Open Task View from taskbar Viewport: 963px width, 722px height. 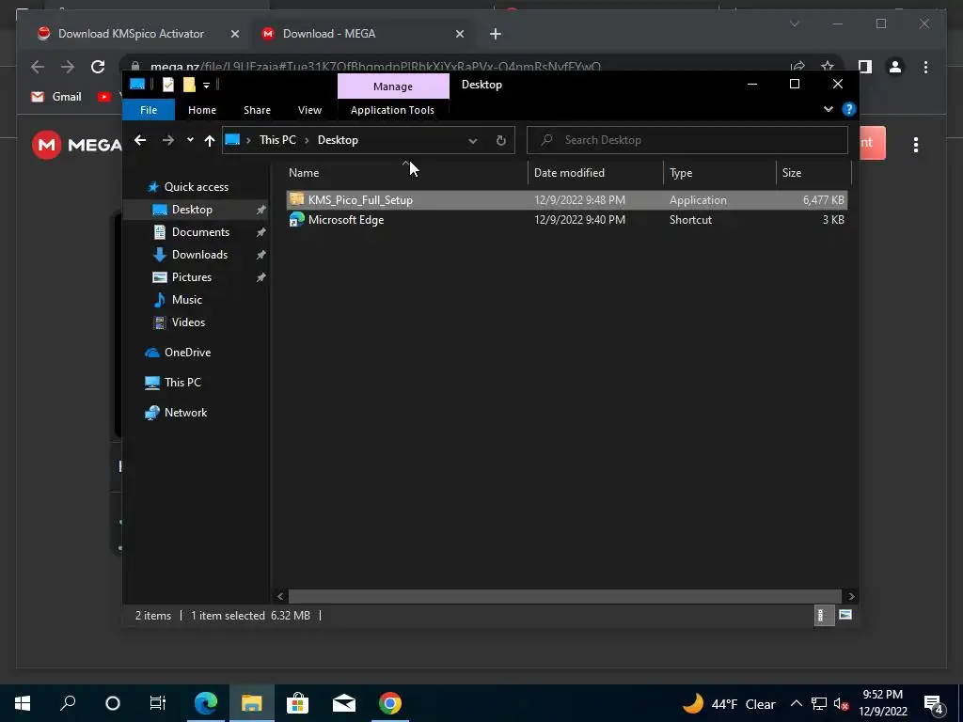pos(158,703)
